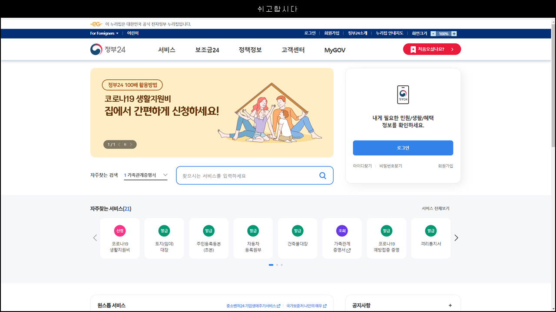Click the 처음오셨나요? button
The width and height of the screenshot is (556, 312).
pyautogui.click(x=432, y=49)
